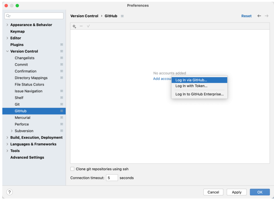Image resolution: width=274 pixels, height=199 pixels.
Task: Expand Languages & Frameworks section
Action: [x=7, y=144]
